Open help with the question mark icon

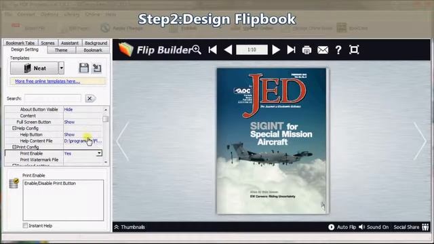338,49
